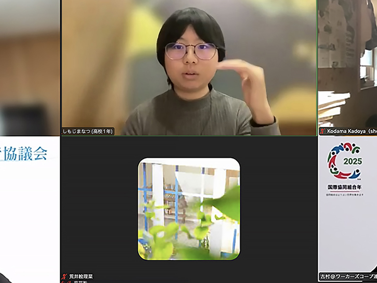Click the 2025 number inside the logo
This screenshot has height=283, width=377.
coord(352,161)
